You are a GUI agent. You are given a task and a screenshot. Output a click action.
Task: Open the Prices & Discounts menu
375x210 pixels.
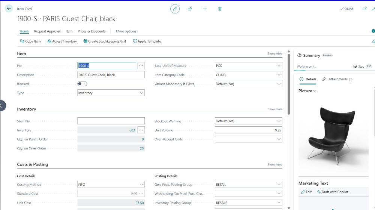91,31
